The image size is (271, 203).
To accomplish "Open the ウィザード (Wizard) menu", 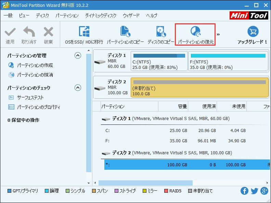I will 131,15.
